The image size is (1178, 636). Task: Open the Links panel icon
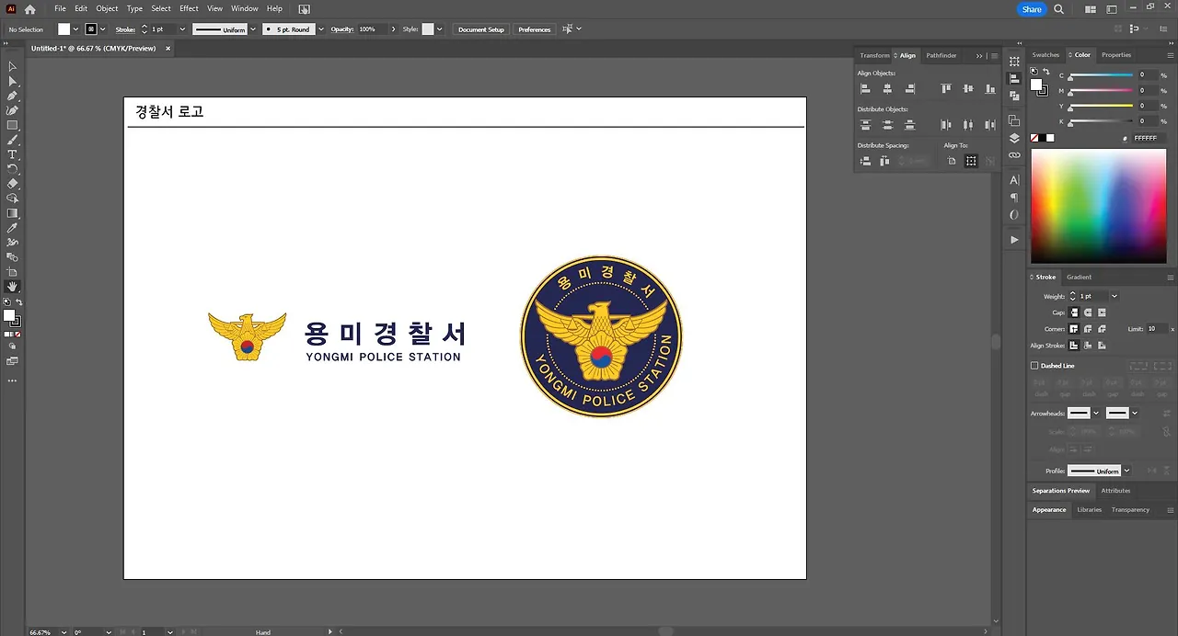point(1014,155)
